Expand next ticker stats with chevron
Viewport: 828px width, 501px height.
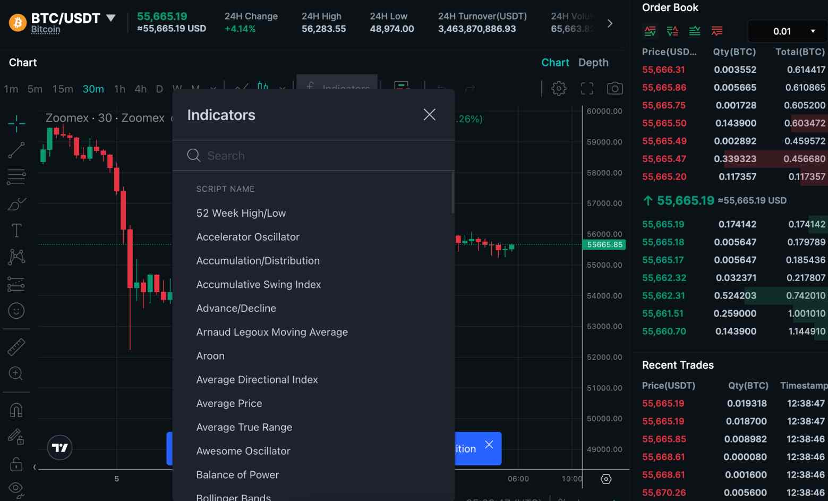point(610,23)
